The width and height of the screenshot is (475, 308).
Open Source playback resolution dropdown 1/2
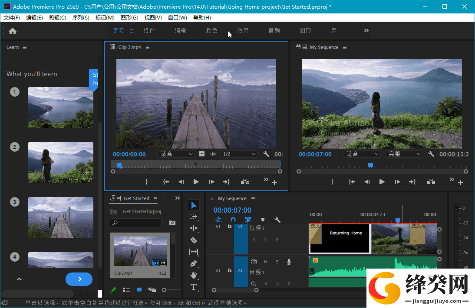click(239, 154)
